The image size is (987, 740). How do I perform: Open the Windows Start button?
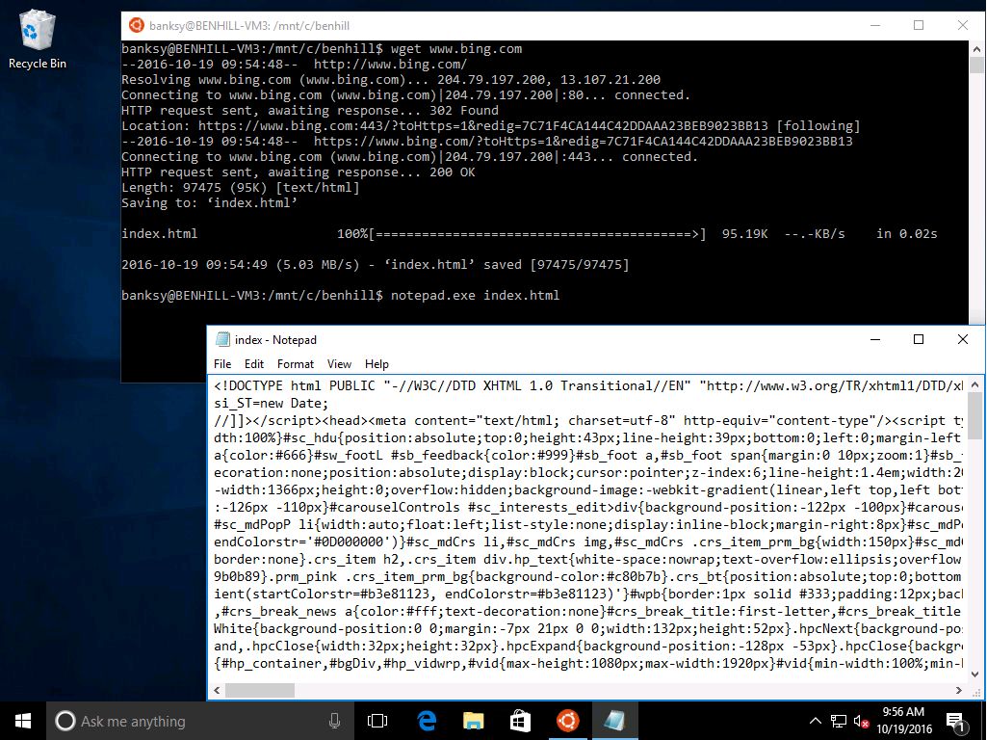23,721
